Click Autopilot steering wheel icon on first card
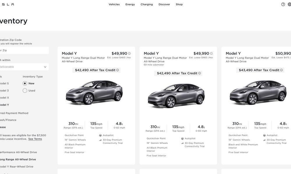 tap(100, 135)
